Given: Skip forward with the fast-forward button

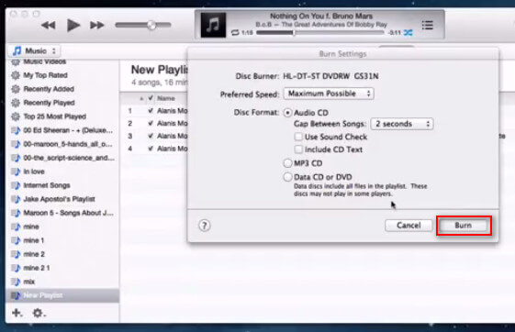Looking at the screenshot, I should pos(97,26).
